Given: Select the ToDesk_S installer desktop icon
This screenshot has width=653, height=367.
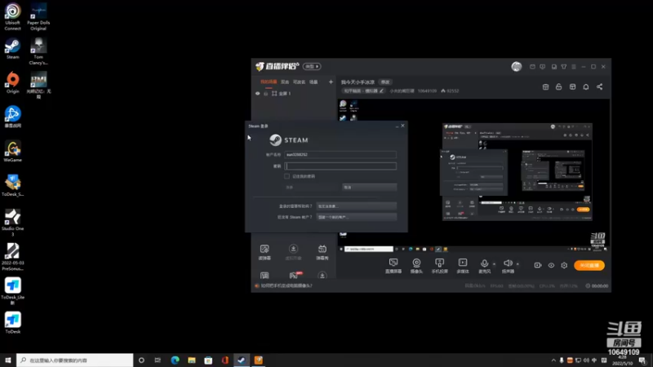Looking at the screenshot, I should coord(12,186).
